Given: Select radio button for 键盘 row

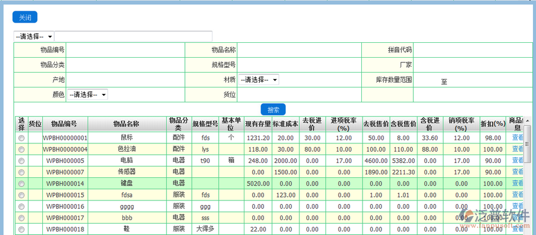Looking at the screenshot, I should click(21, 184).
